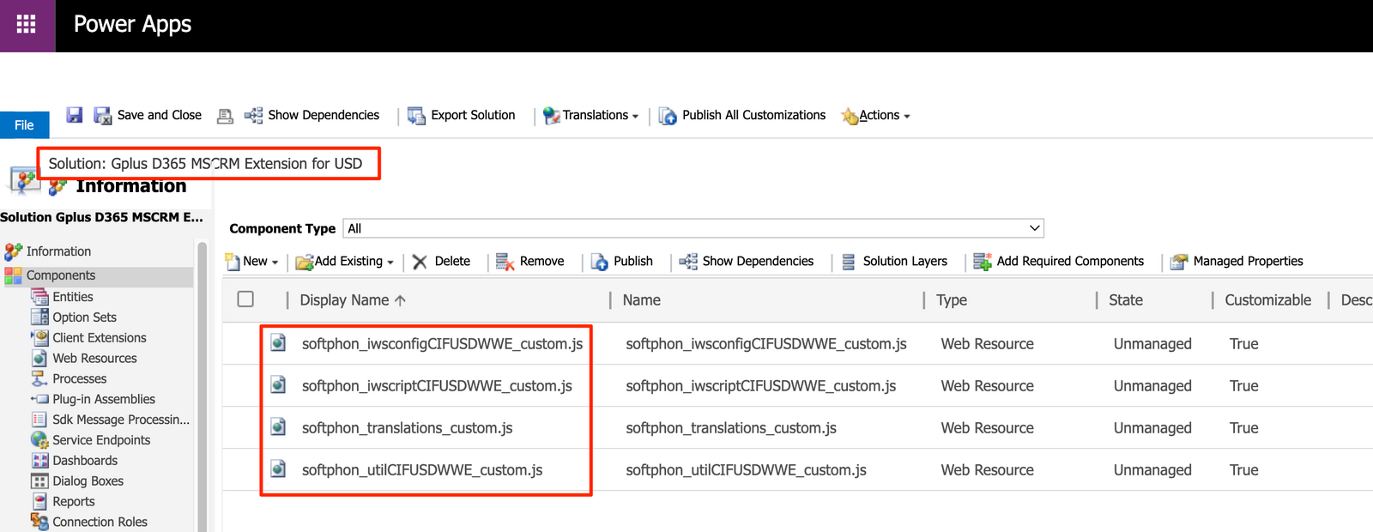
Task: Click the Save and Close button label
Action: (160, 115)
